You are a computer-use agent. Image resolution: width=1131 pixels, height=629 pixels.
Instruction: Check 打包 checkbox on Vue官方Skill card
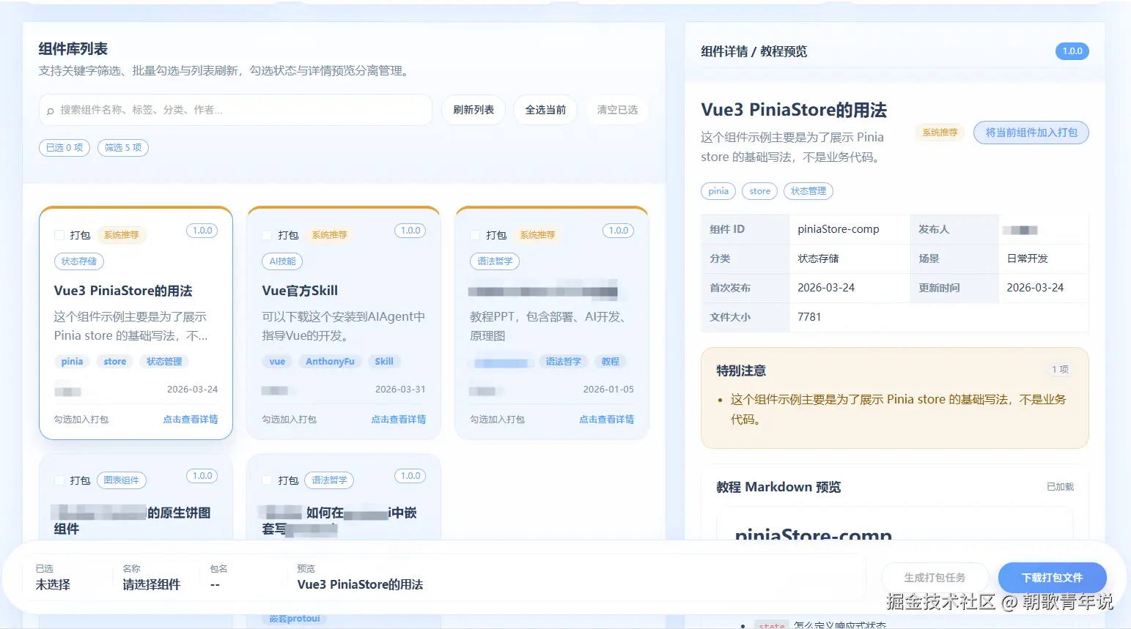point(268,235)
